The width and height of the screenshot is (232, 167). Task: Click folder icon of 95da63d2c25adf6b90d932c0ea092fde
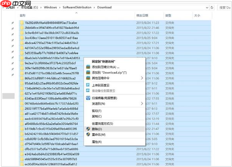[22, 83]
